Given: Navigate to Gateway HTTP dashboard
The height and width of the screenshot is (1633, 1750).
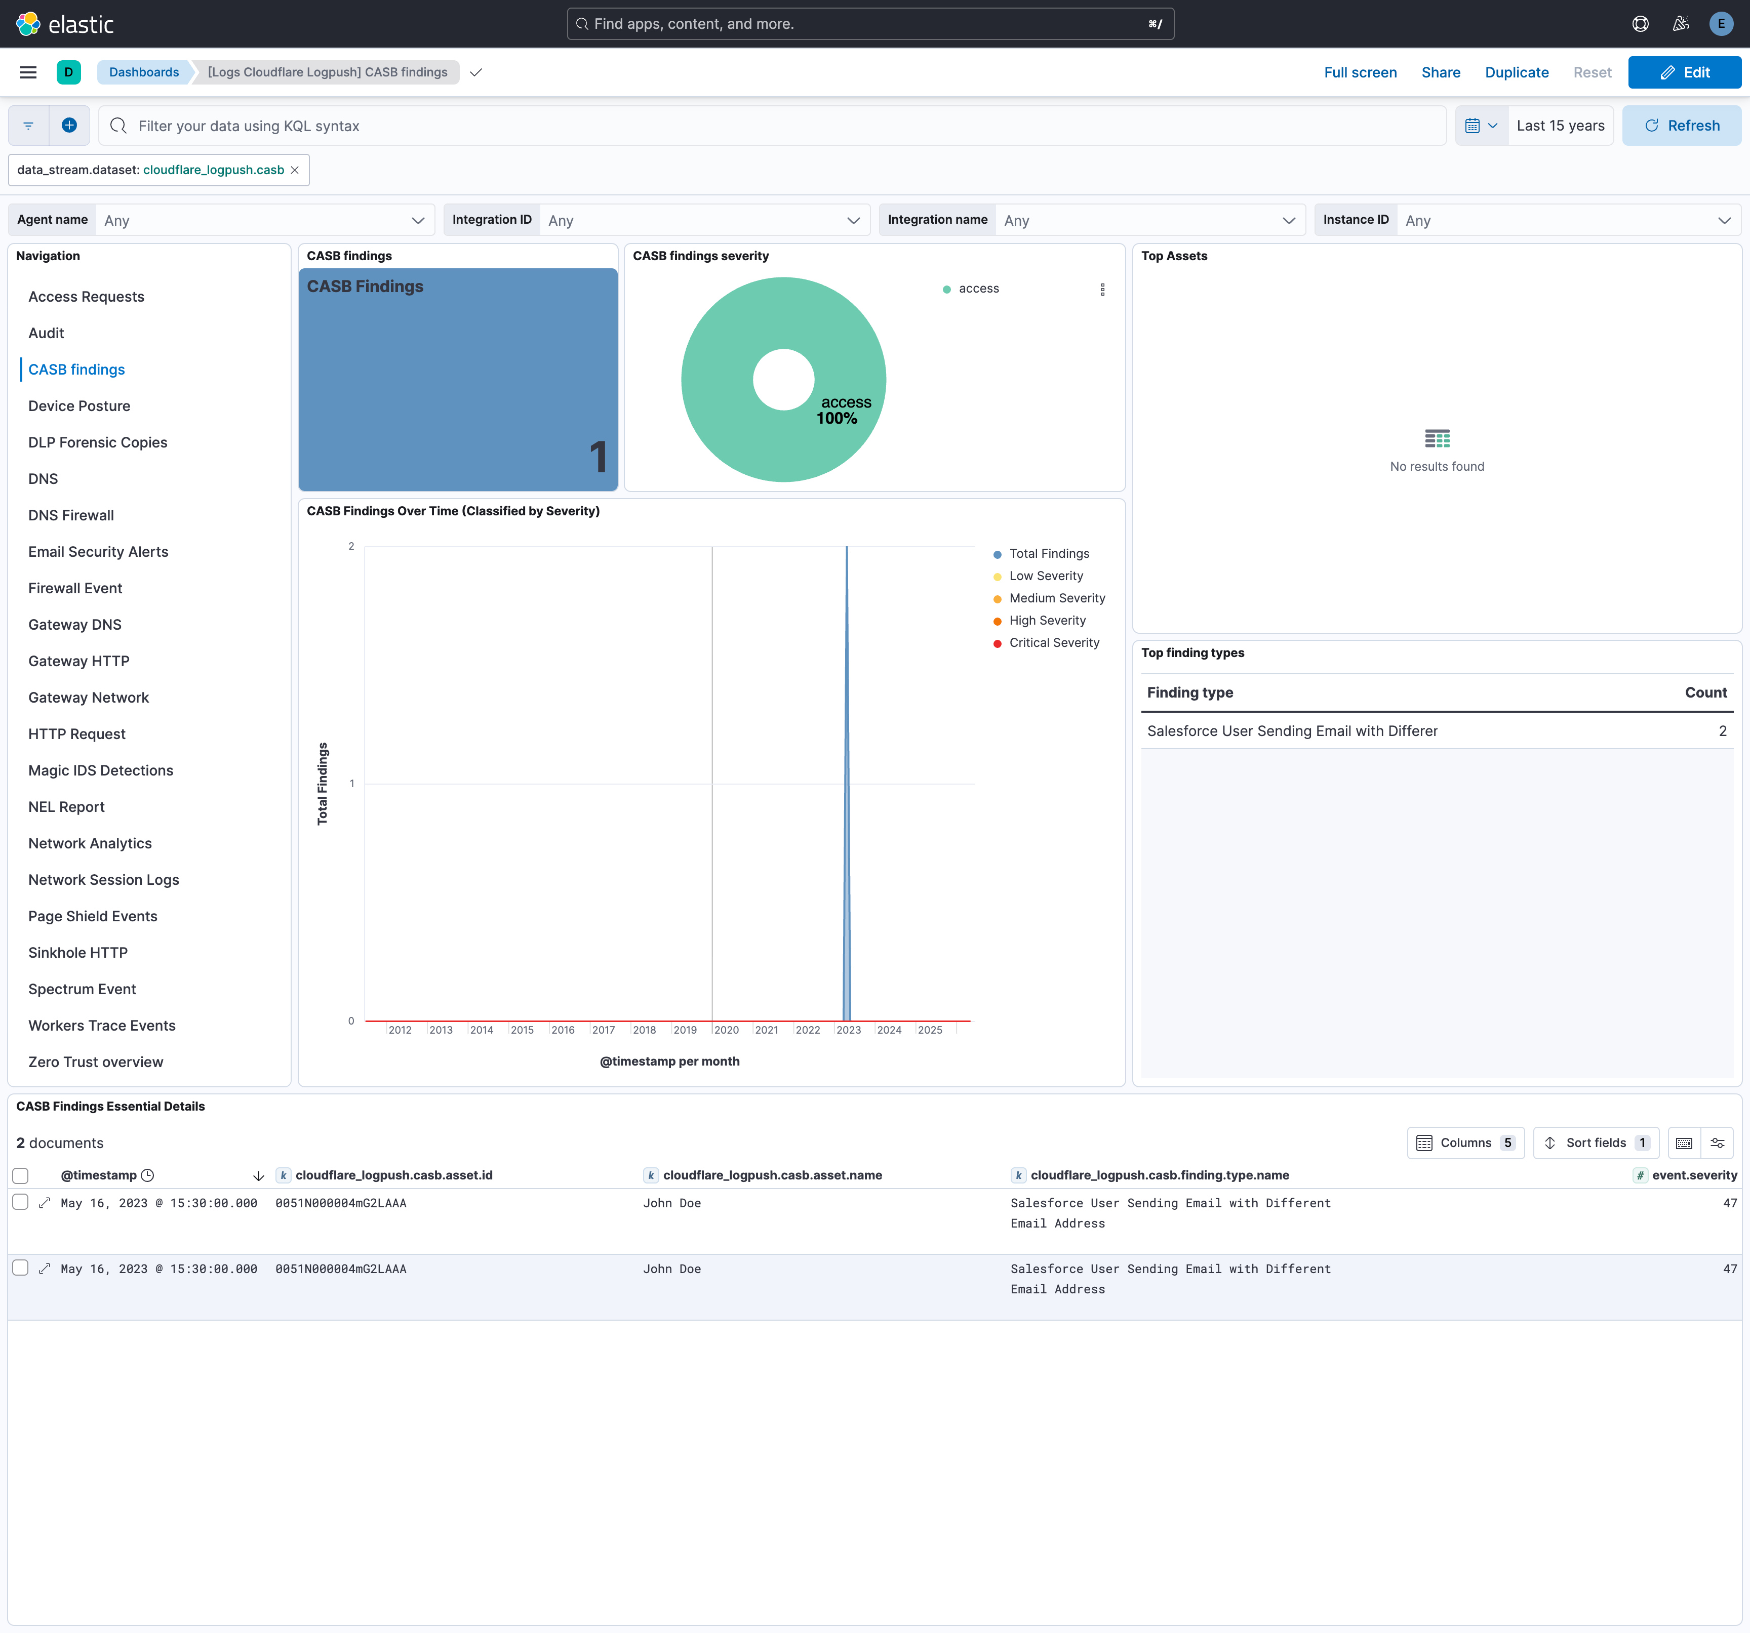Looking at the screenshot, I should (79, 662).
